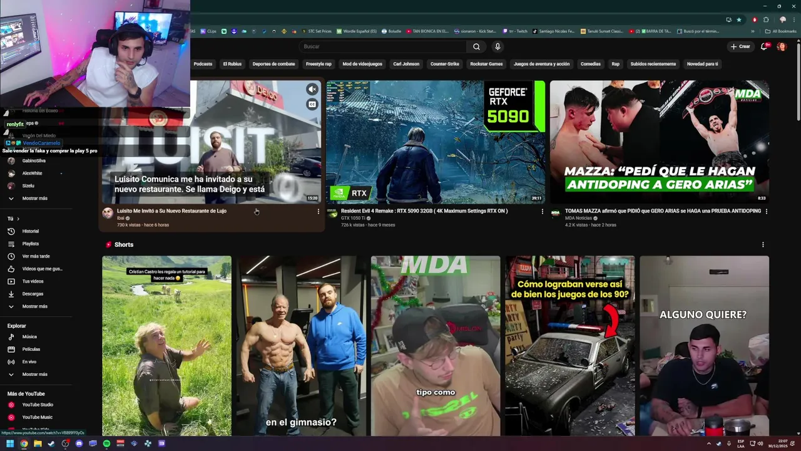Screen dimensions: 801x451
Task: Select the El Rubius filter chip
Action: tap(232, 64)
